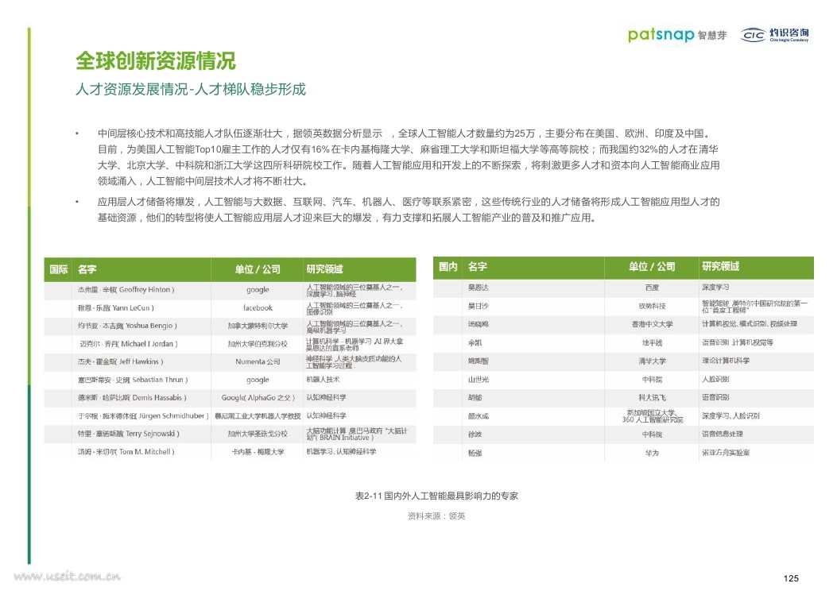Click the Numenta 公司 cell
Viewport: 837px width, 591px height.
(258, 361)
